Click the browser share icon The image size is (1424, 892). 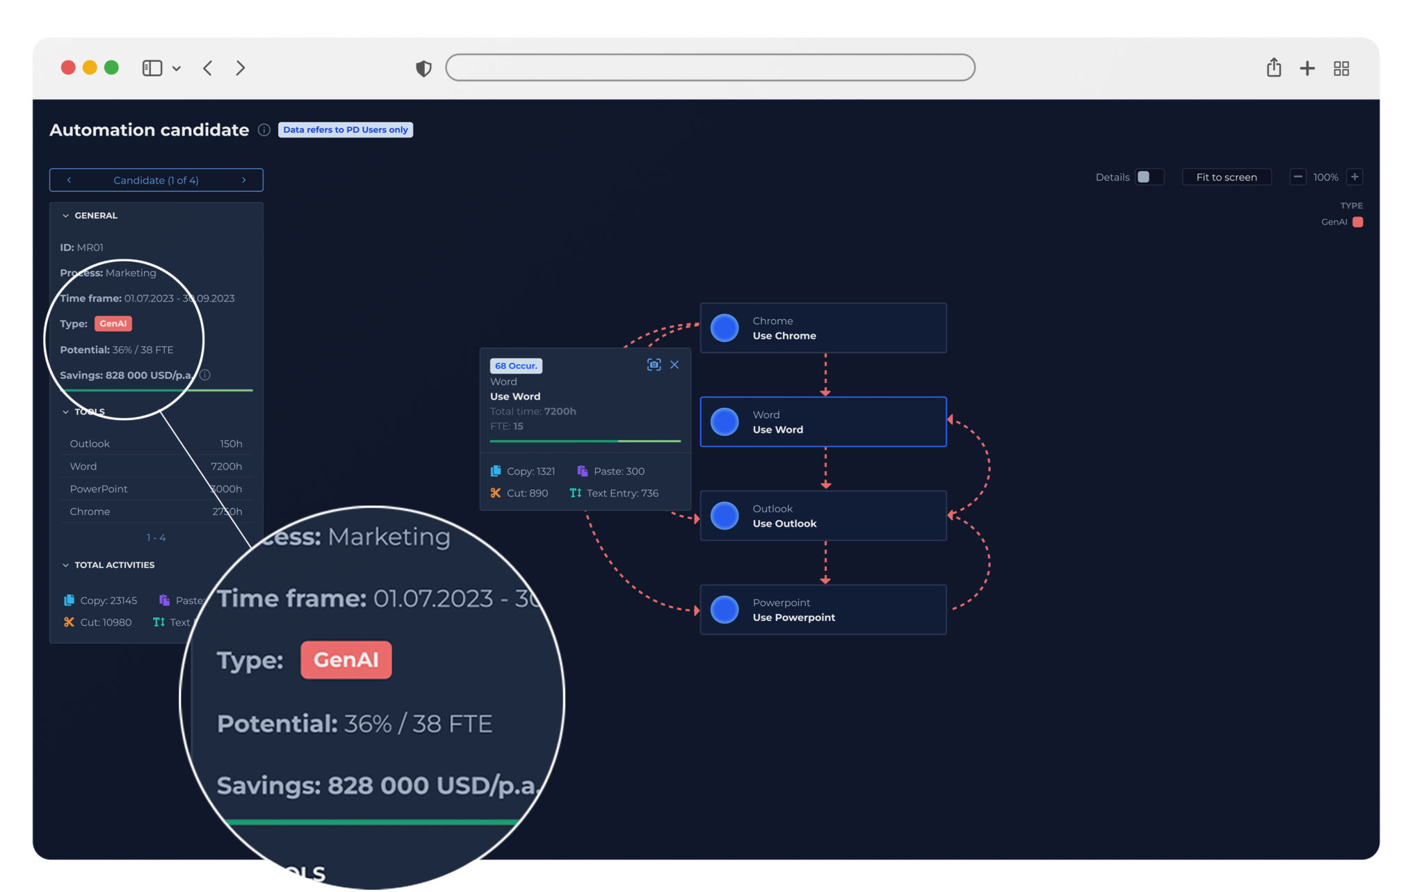[1273, 68]
